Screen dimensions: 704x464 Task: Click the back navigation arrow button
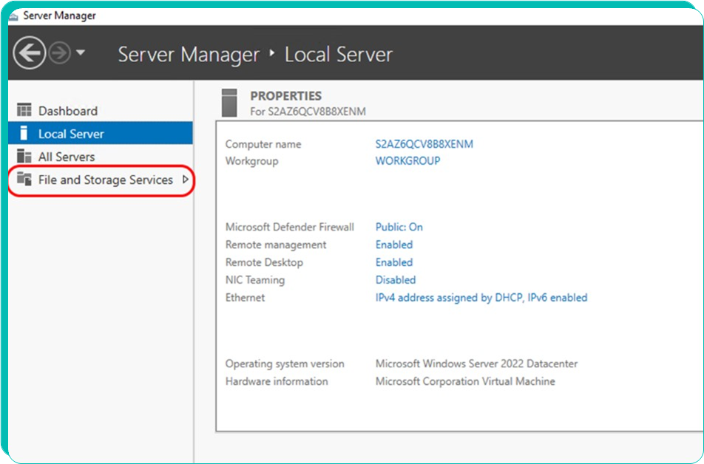pos(29,53)
